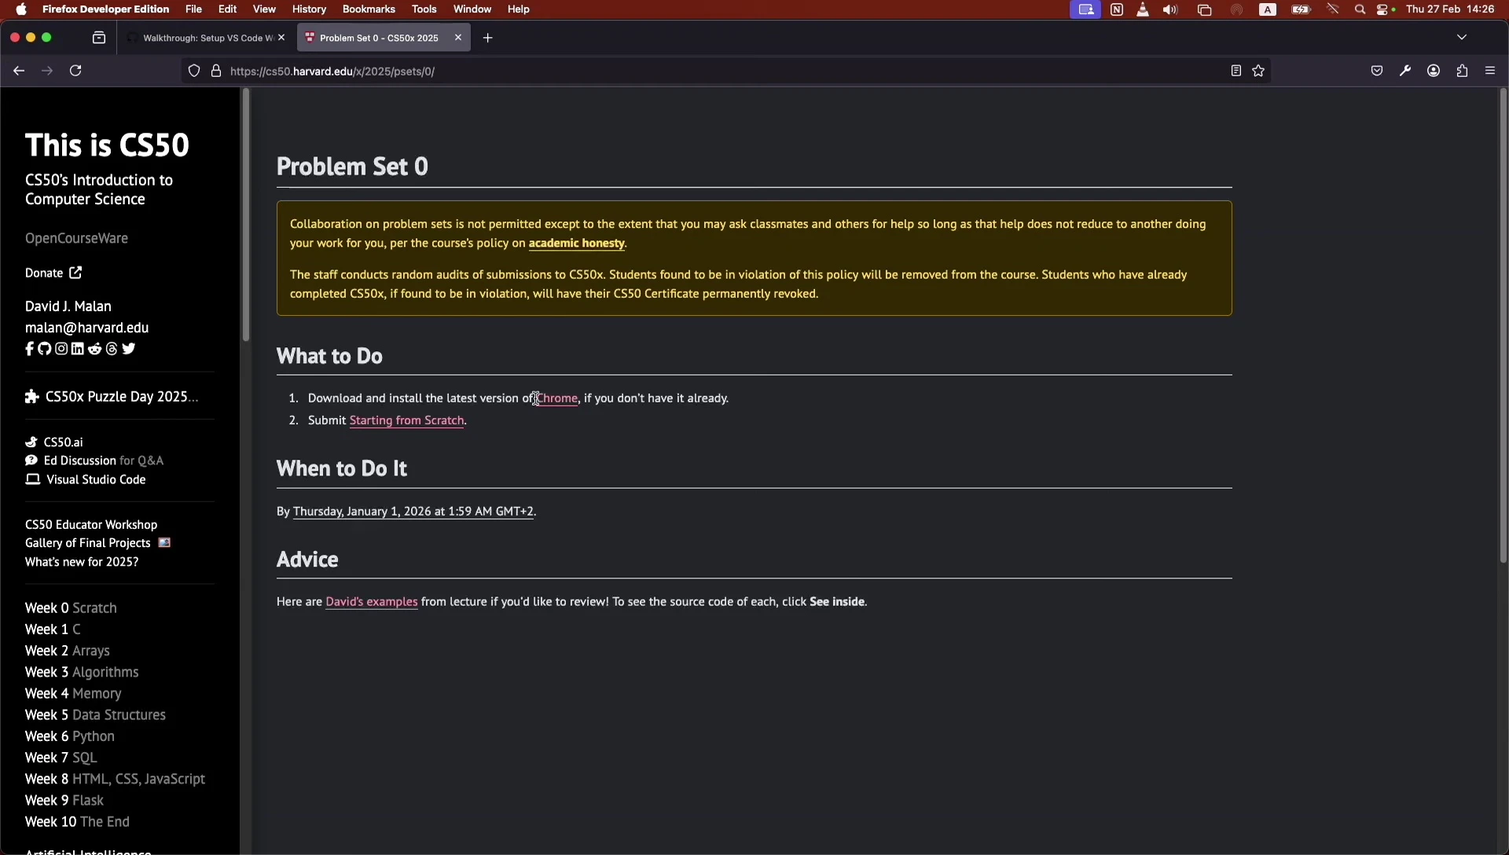Viewport: 1509px width, 855px height.
Task: Open Ed Discussion for Q&A
Action: 94,461
